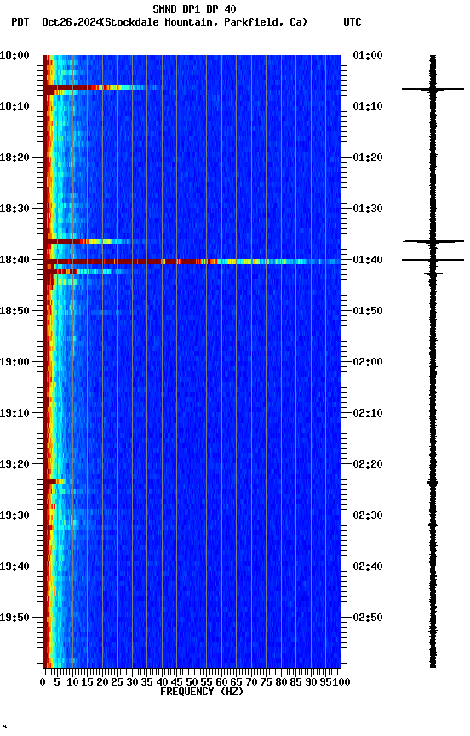
Task: Click the small low-frequency event near 19:23
Action: pos(54,481)
